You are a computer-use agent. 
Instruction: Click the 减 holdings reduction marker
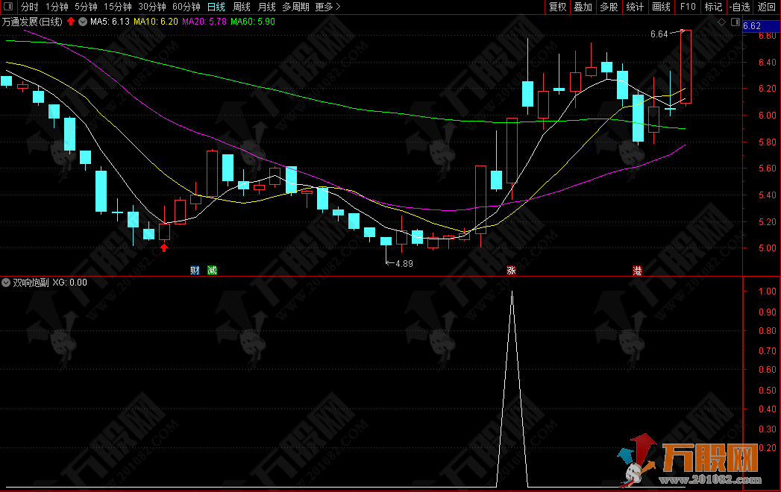pos(212,271)
